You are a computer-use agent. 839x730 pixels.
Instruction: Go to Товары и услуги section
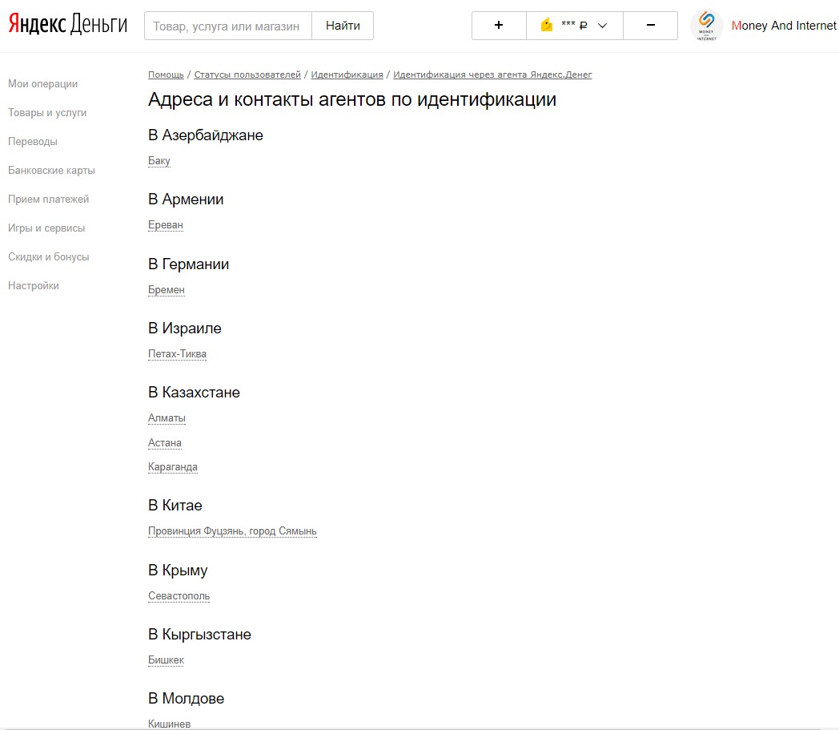click(47, 113)
